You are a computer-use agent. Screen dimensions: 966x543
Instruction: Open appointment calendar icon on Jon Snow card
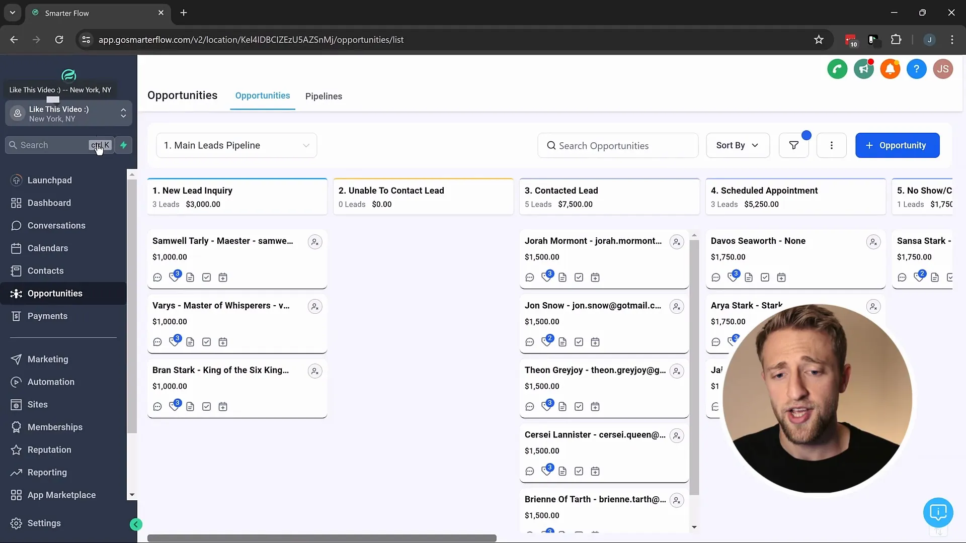click(x=595, y=342)
